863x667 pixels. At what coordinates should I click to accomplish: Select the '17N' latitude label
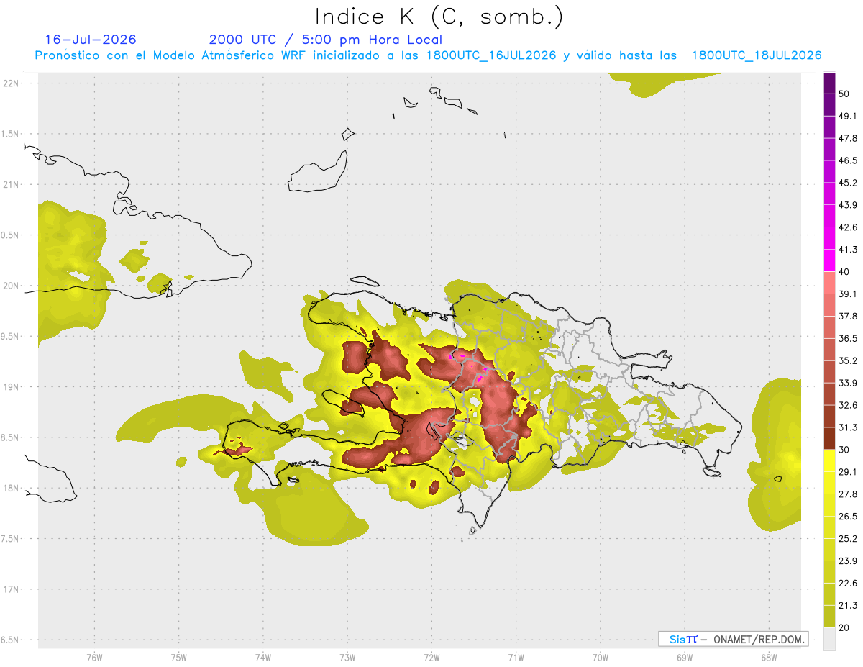pyautogui.click(x=12, y=589)
